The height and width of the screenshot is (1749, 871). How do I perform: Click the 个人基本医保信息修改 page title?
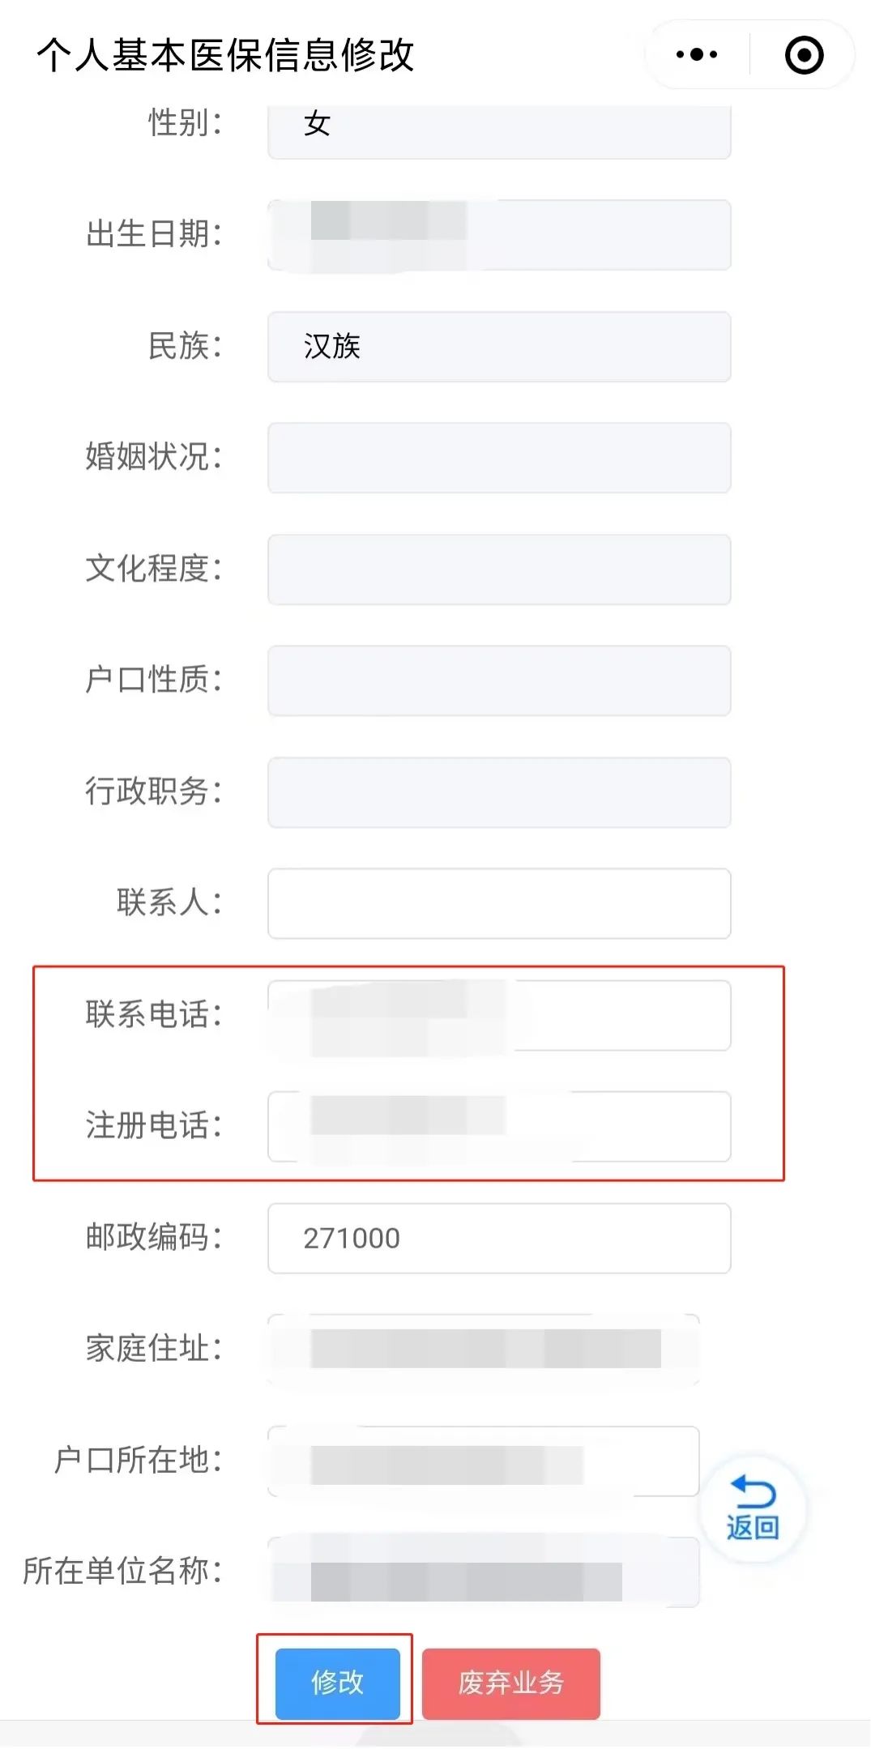(225, 55)
